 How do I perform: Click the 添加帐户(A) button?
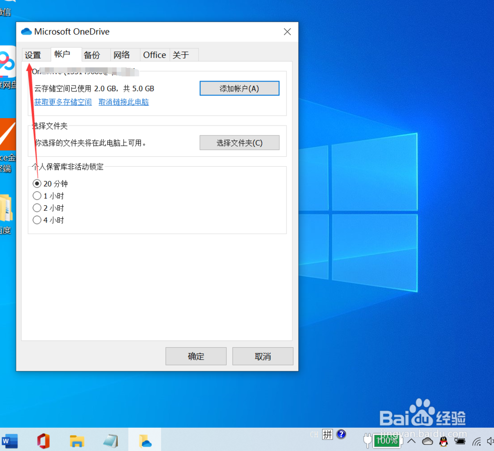point(240,89)
